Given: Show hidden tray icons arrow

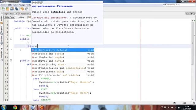Looking at the screenshot, I should click(168, 108).
